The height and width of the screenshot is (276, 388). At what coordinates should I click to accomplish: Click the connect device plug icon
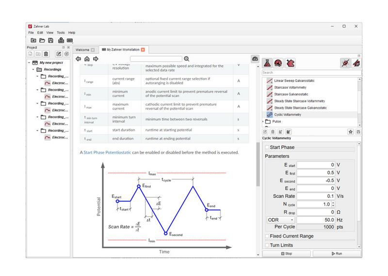click(x=344, y=63)
